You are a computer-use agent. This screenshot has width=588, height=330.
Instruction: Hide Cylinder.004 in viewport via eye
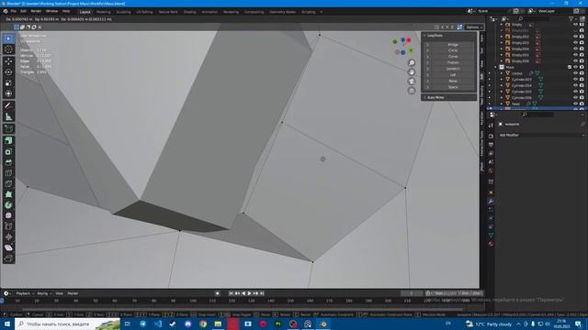576,85
